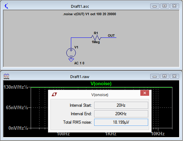This screenshot has width=183, height=141.
Task: Select the V1 voltage source symbol
Action: pyautogui.click(x=71, y=53)
